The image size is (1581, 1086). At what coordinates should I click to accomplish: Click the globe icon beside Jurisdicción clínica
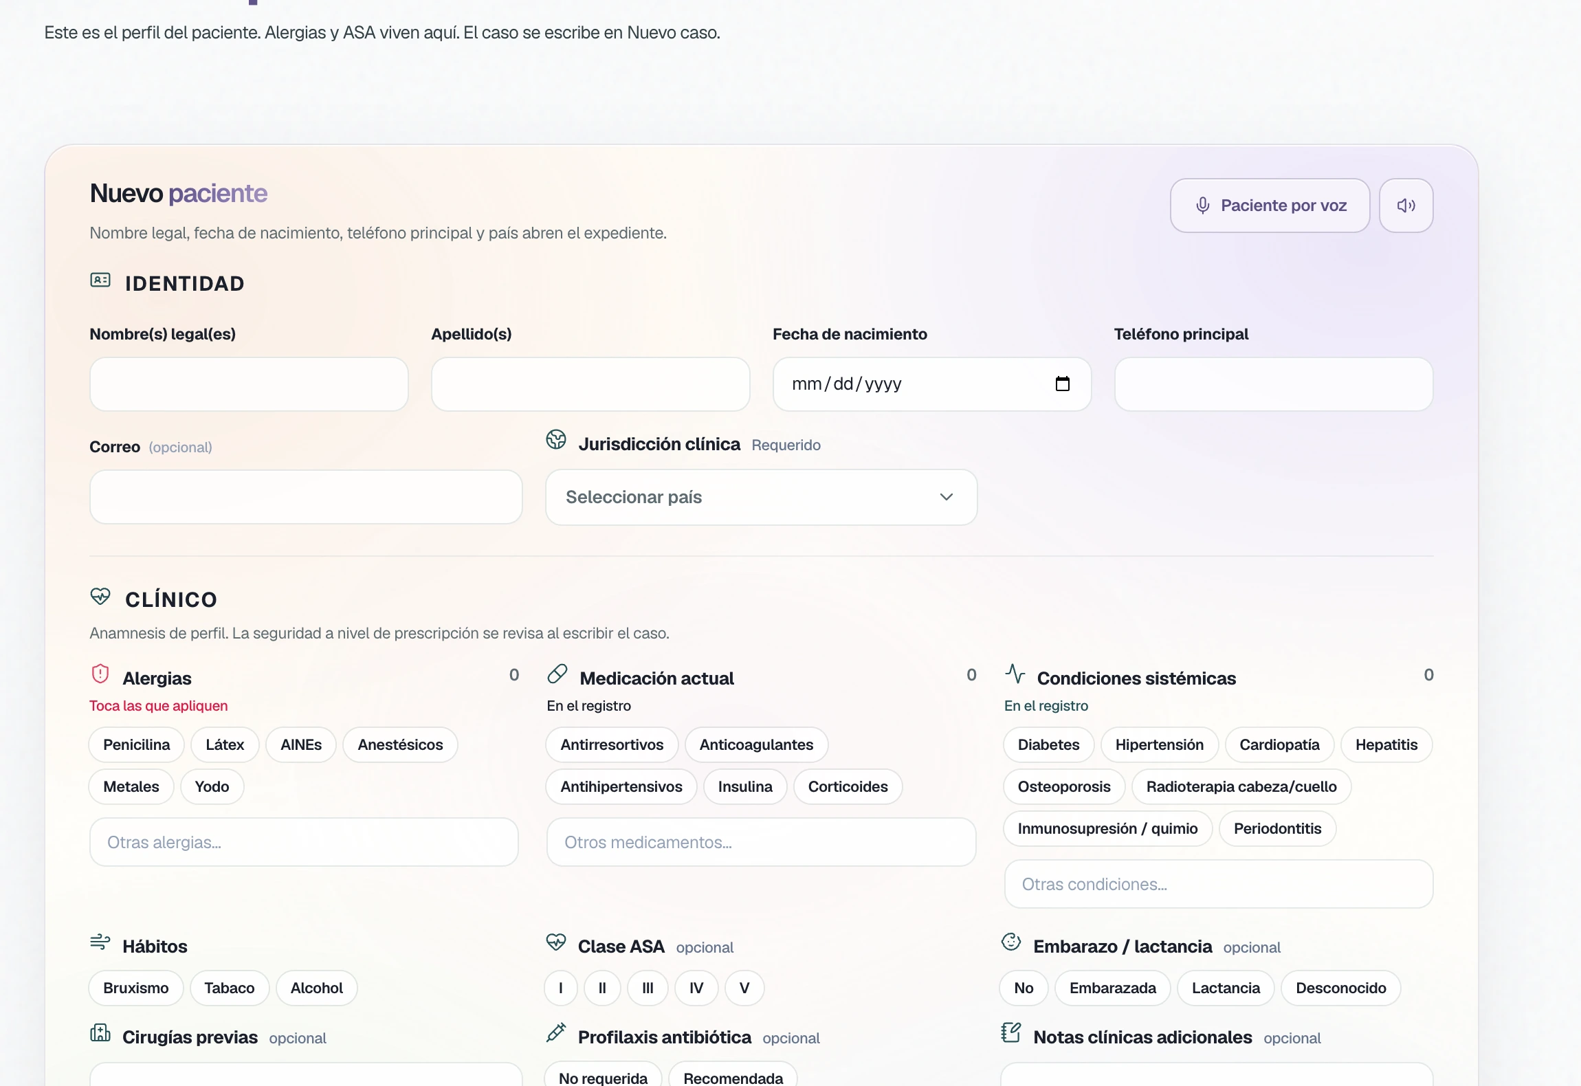pos(555,439)
